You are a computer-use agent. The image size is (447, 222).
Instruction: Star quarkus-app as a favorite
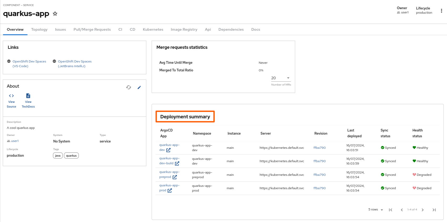pos(55,14)
